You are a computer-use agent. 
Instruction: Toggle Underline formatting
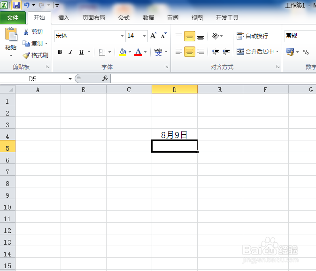point(81,52)
